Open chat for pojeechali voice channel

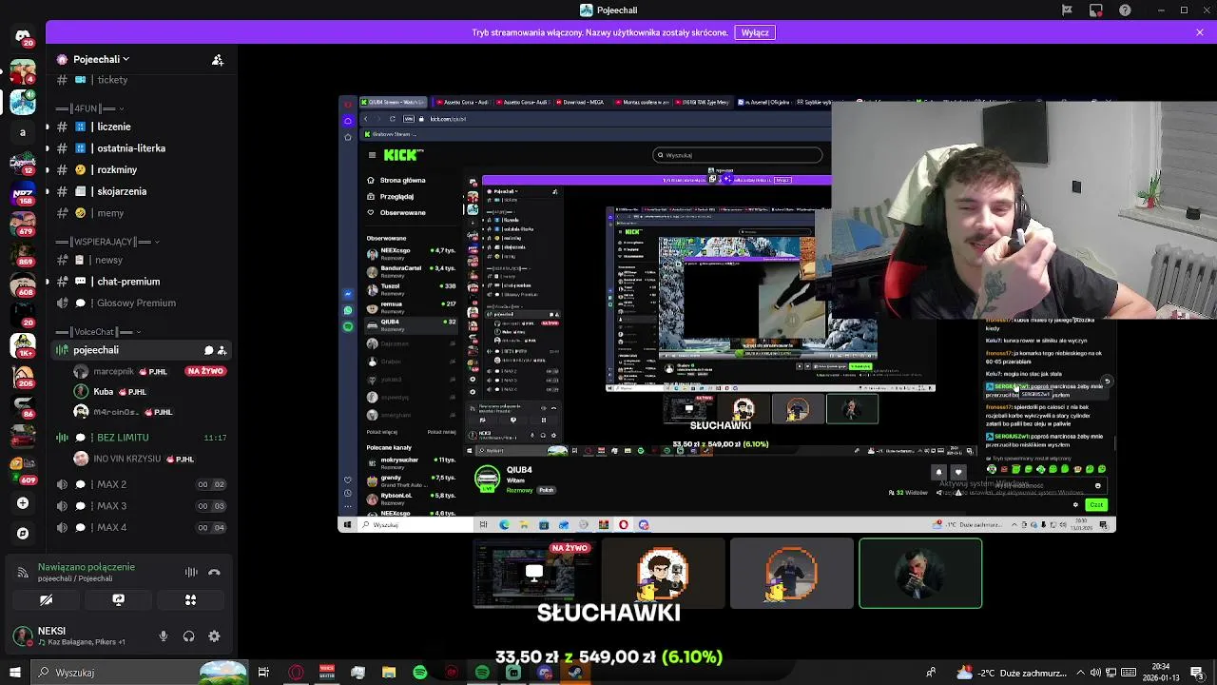tap(208, 350)
